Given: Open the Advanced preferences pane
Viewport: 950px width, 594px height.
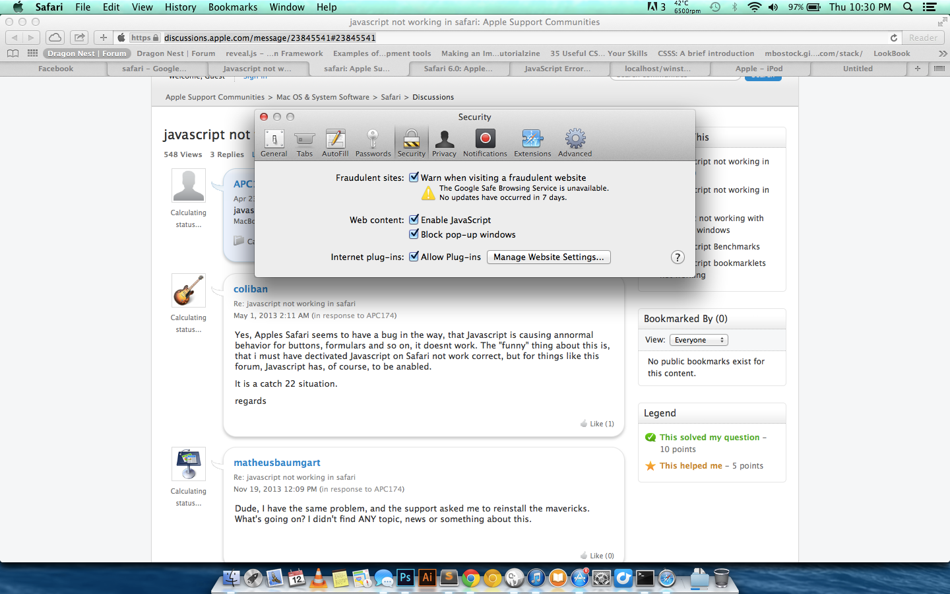Looking at the screenshot, I should [x=575, y=143].
